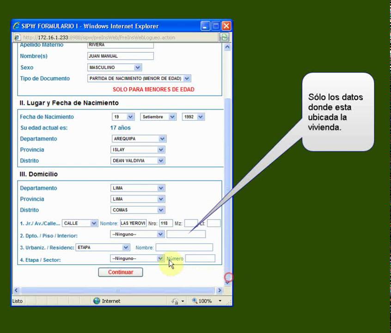Open the birth day dropdown showing 19
Screen dimensions: 391x333
(x=123, y=117)
